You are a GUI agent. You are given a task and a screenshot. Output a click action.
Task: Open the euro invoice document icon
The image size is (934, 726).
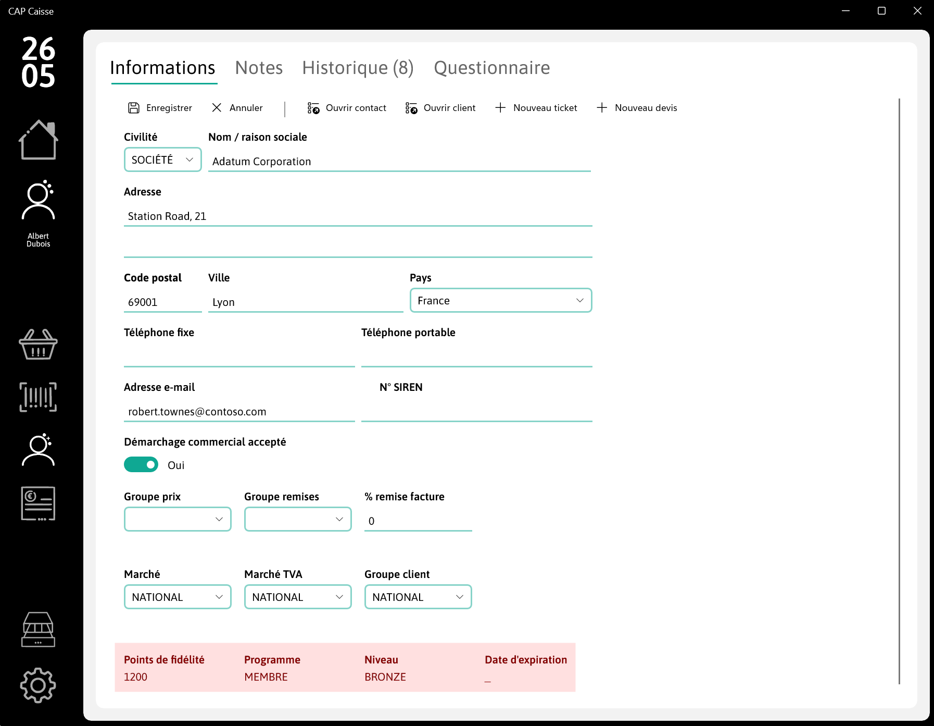point(38,503)
